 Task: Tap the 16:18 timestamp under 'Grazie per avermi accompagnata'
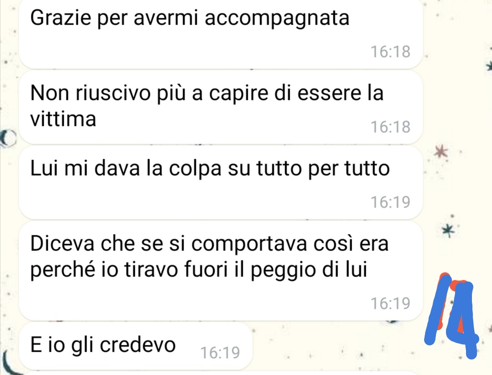pos(390,52)
